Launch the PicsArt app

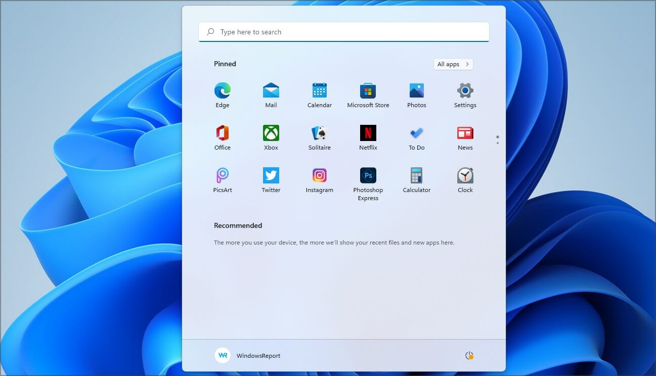pyautogui.click(x=223, y=180)
